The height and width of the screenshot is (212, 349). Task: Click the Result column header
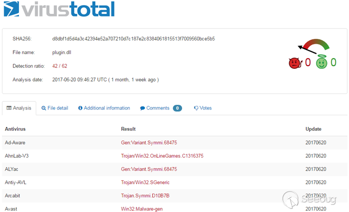128,129
